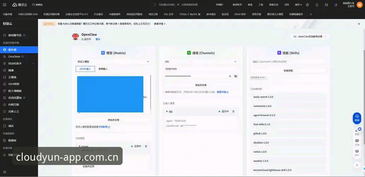Screen dimensions: 365x177
Task: Expand 自动化助手 sidebar group
Action: [x=19, y=63]
